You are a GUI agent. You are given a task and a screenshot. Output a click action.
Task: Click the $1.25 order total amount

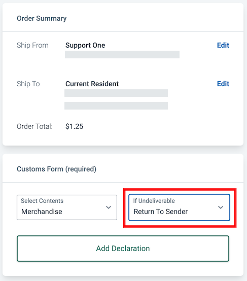pos(74,126)
